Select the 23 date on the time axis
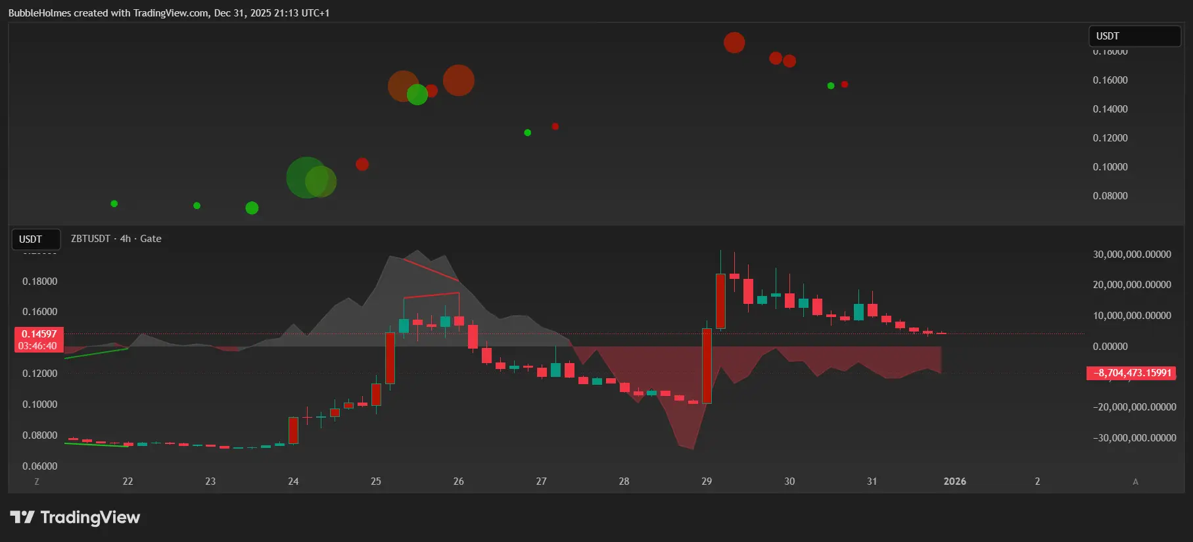Screen dimensions: 1193x542 tap(210, 481)
